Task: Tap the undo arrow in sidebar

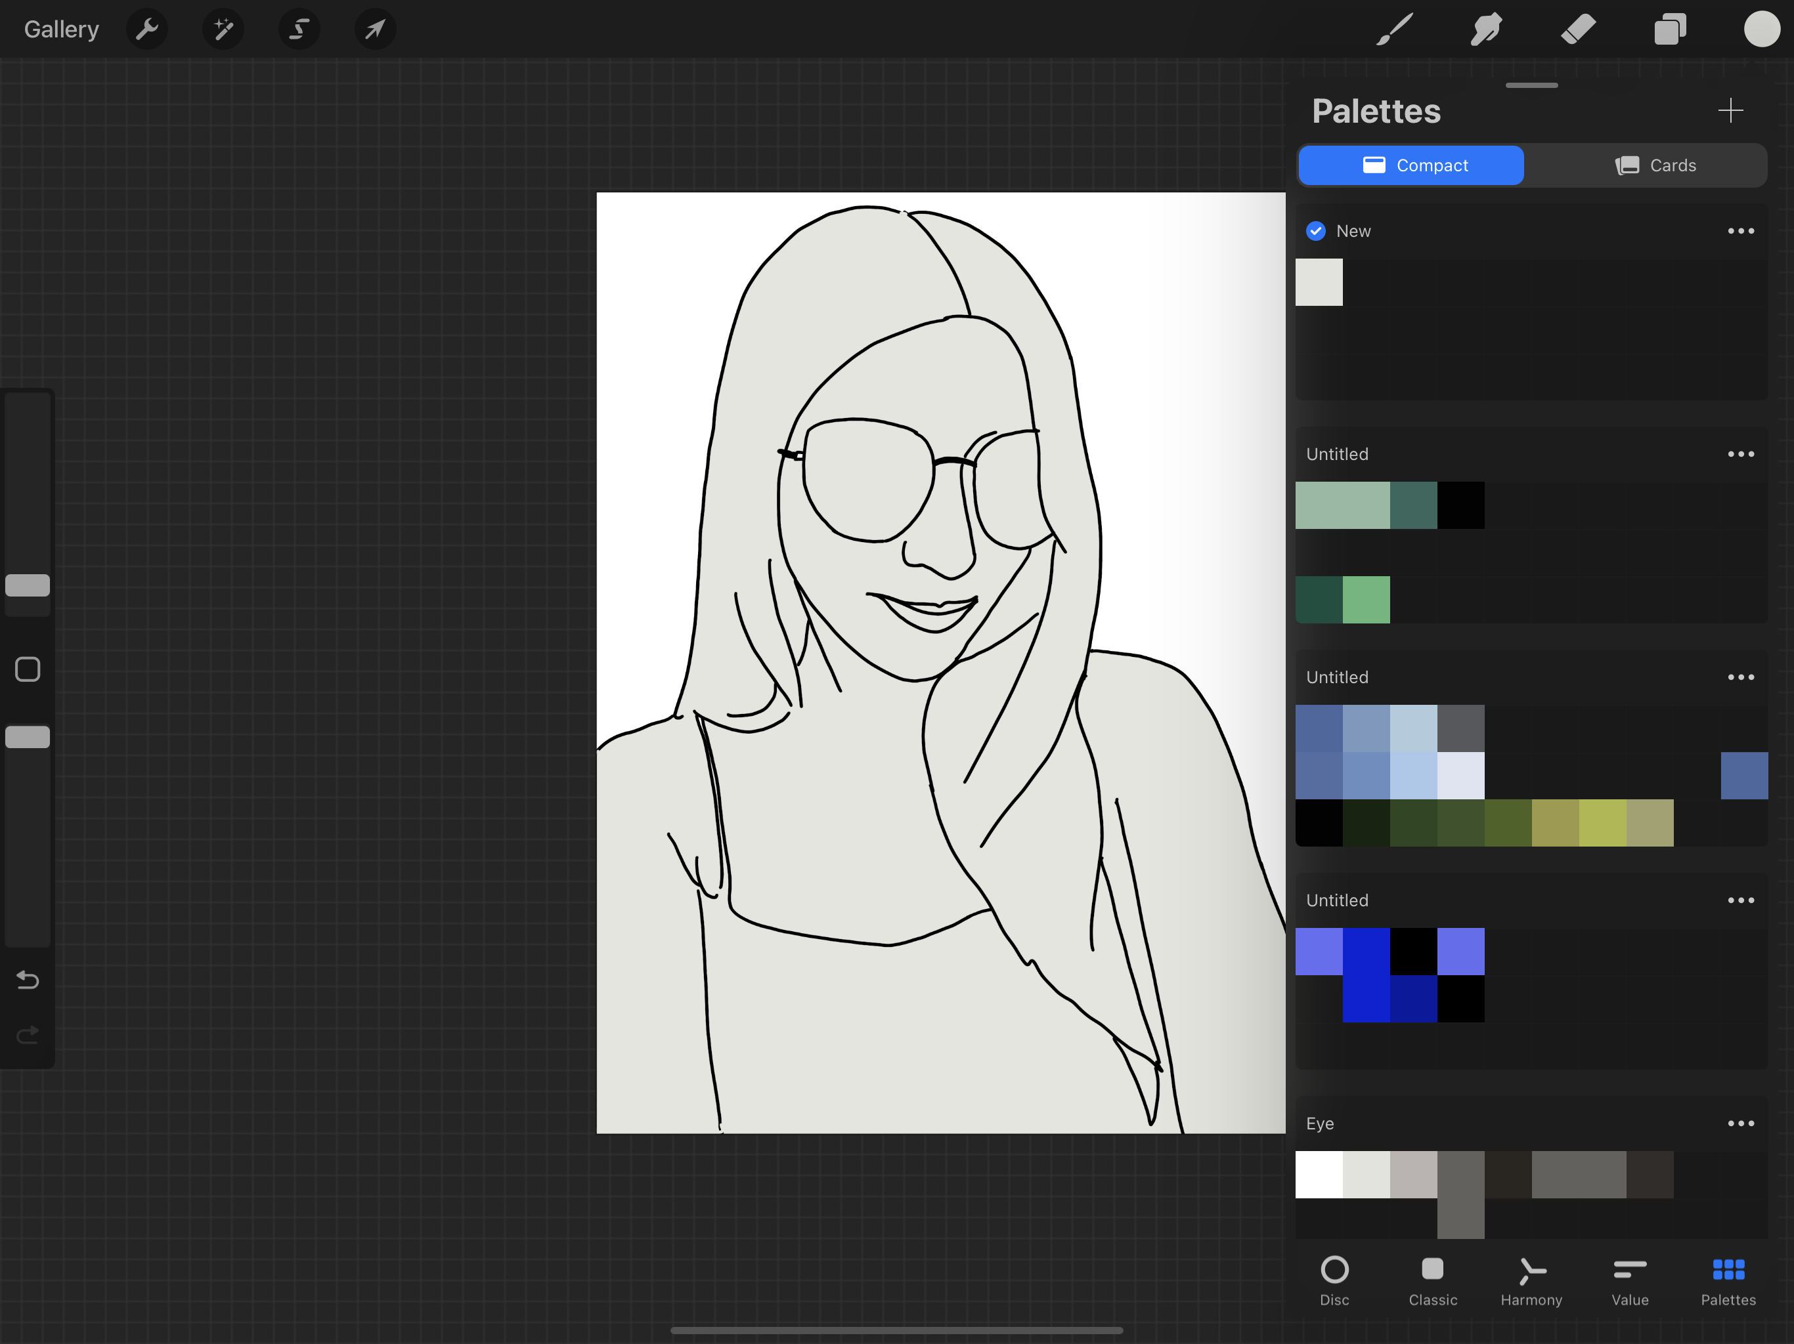Action: 28,980
